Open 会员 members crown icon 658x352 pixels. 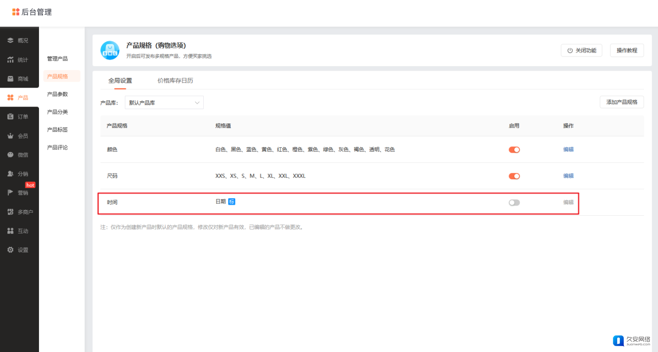point(11,136)
